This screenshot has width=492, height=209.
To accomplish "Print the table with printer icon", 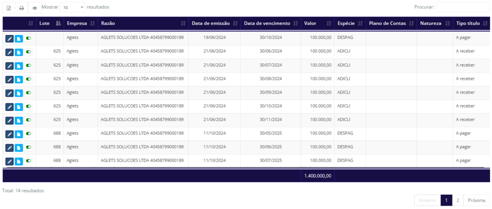I will tap(22, 8).
